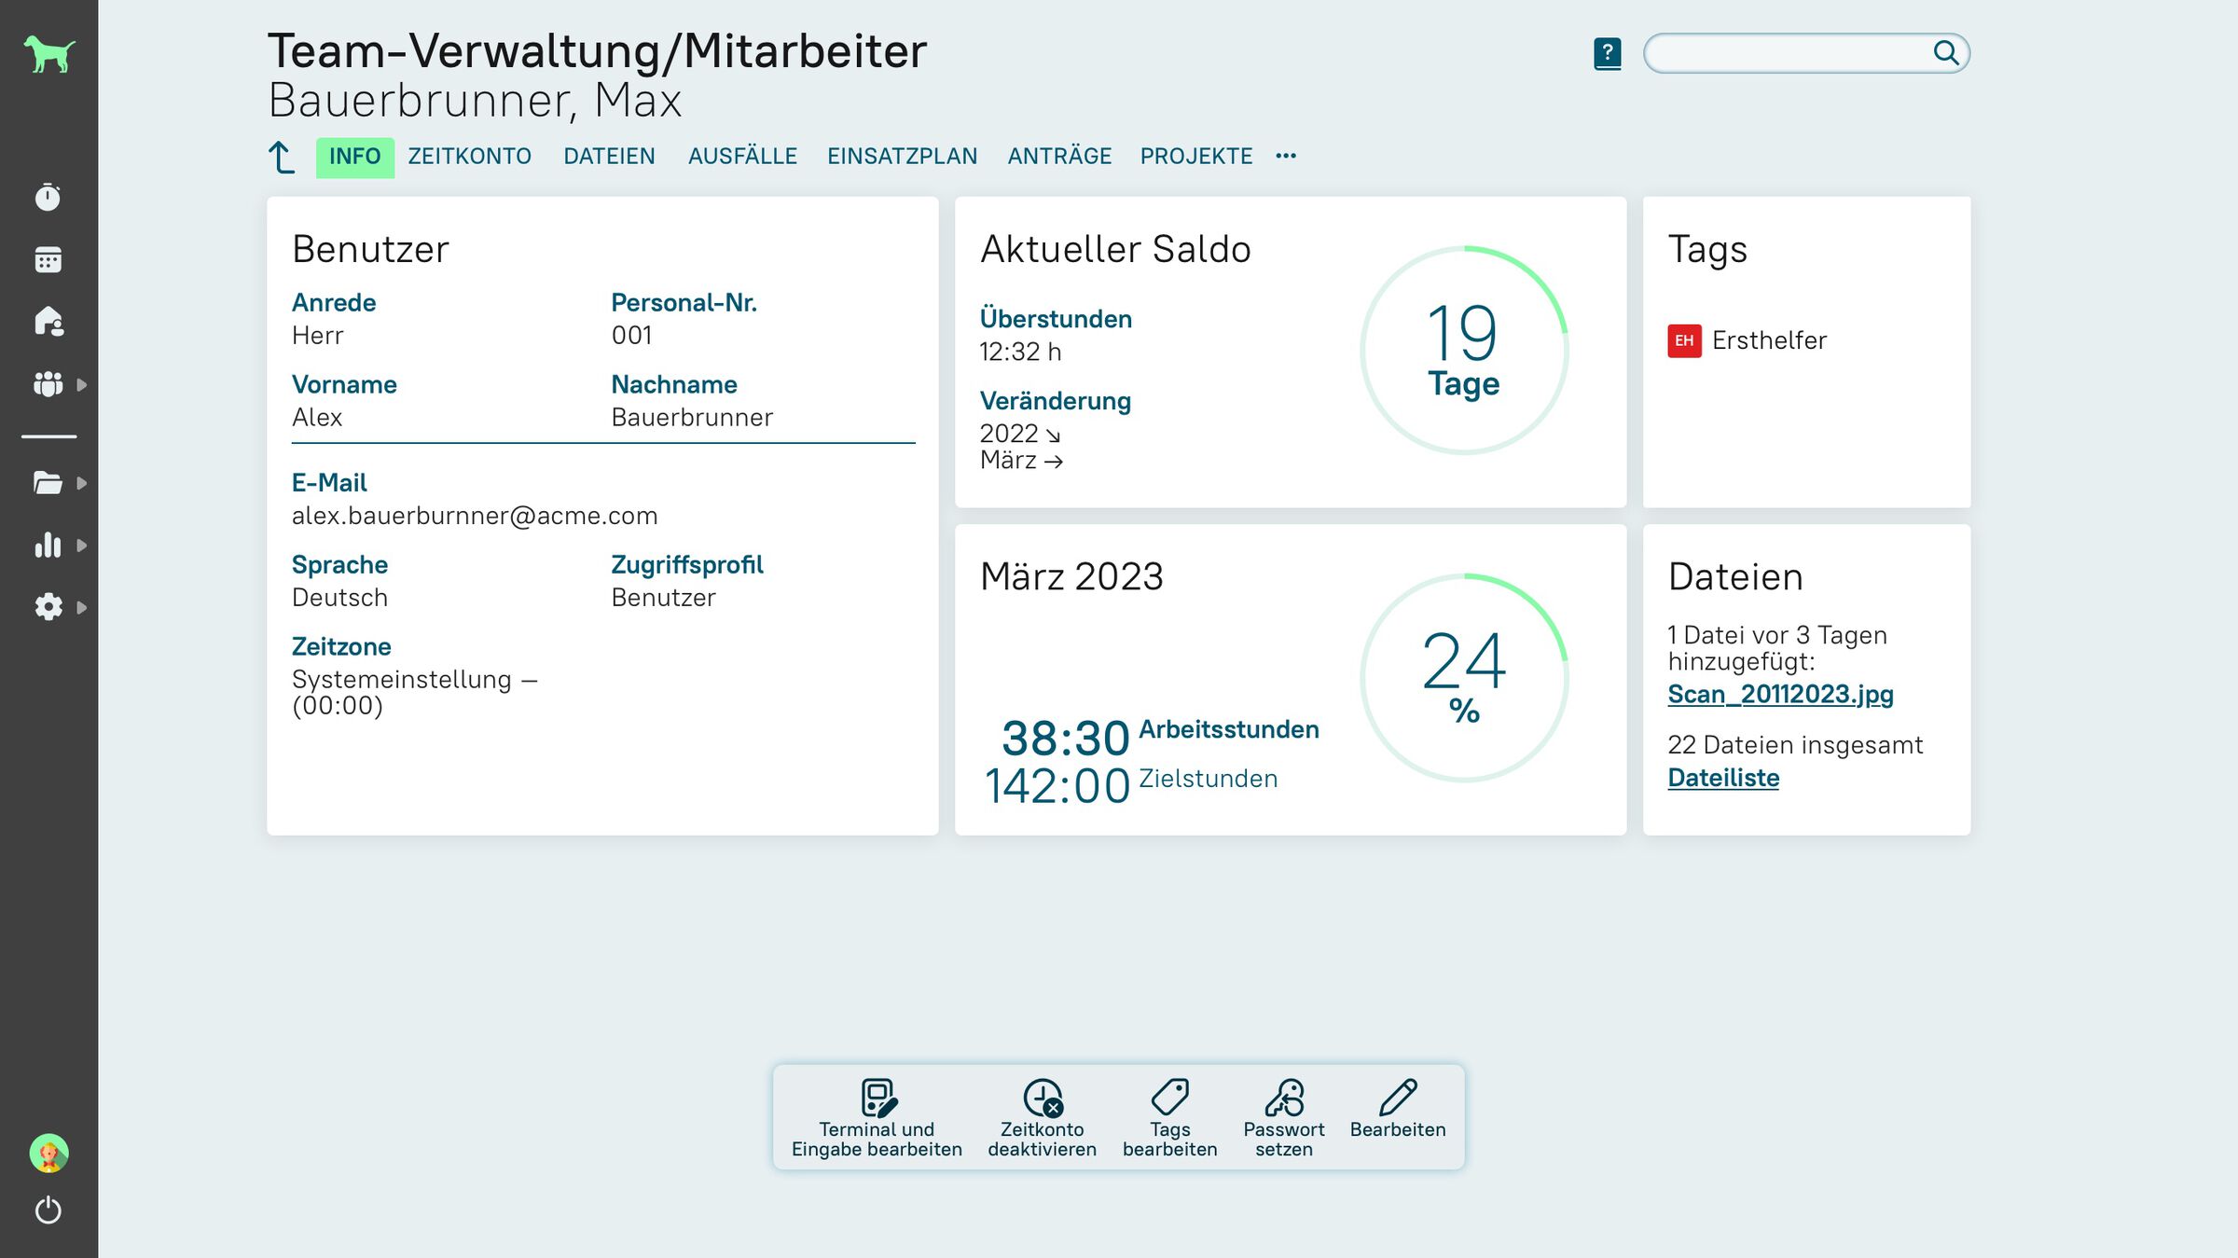Open Terminal und Eingabe bearbeiten
Screen dimensions: 2238x1258
pos(877,1117)
